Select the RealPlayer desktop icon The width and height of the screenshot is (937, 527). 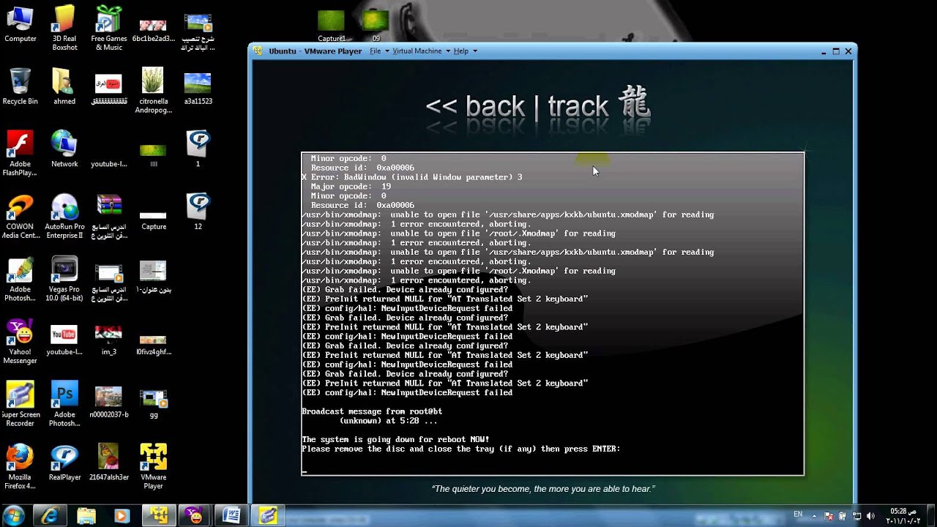tap(64, 463)
